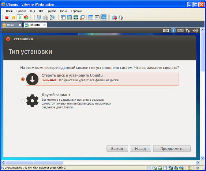Select the 'Другой вариант' radio button
The image size is (206, 171).
[x=23, y=101]
